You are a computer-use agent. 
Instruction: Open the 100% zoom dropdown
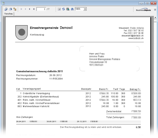point(85,9)
